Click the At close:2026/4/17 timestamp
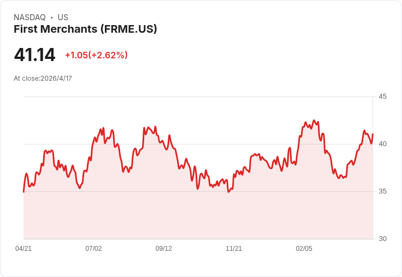Image resolution: width=402 pixels, height=277 pixels. click(43, 79)
